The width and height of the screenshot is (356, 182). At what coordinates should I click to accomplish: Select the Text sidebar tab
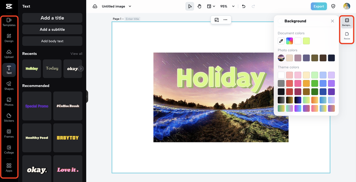(9, 70)
